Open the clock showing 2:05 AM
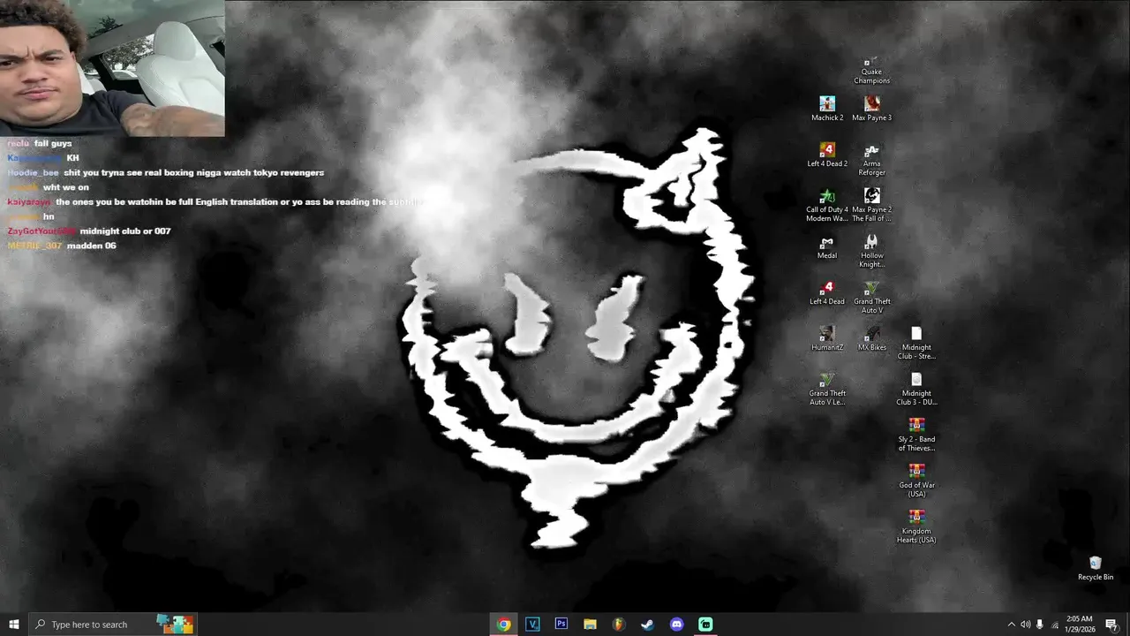The width and height of the screenshot is (1130, 636). [x=1079, y=625]
